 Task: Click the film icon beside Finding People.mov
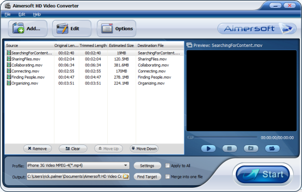click(x=9, y=77)
